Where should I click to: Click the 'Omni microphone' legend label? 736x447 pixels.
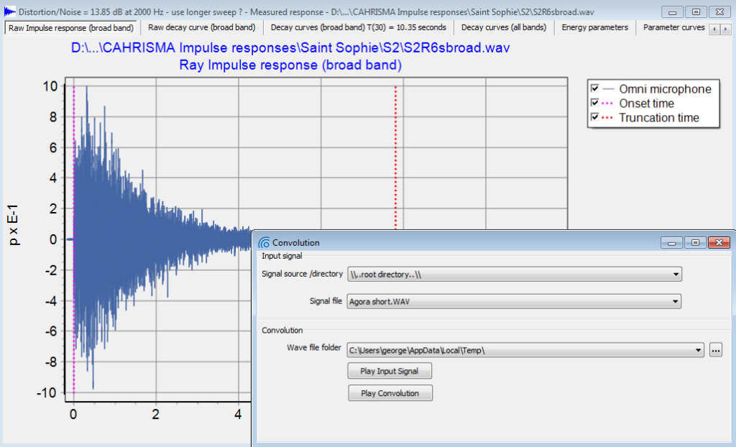665,88
